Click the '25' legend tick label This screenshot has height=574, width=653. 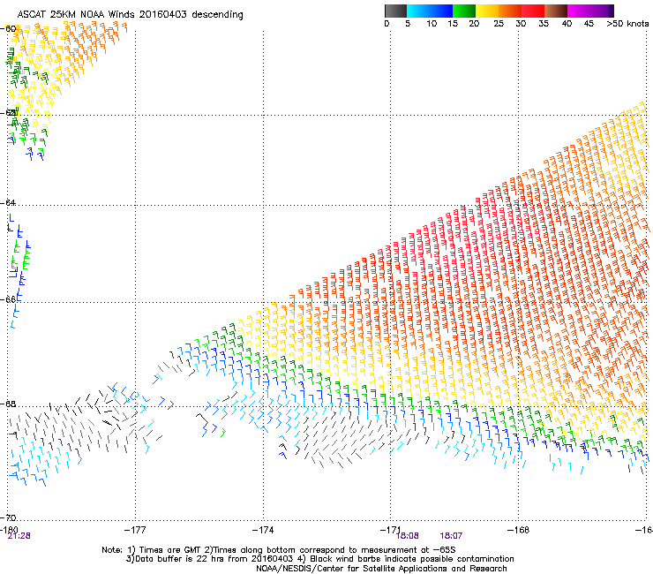tap(499, 24)
